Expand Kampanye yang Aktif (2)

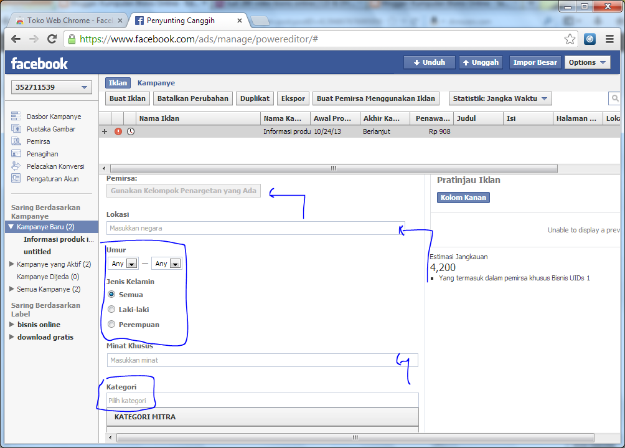pyautogui.click(x=12, y=264)
